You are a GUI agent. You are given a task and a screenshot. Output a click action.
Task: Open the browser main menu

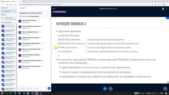click(x=167, y=5)
